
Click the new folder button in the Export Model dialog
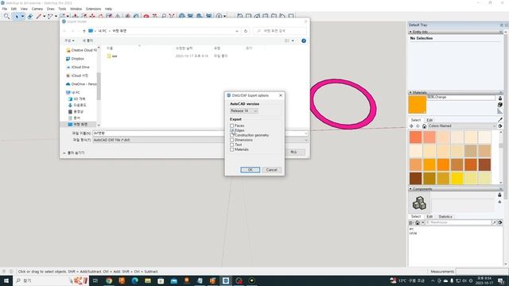(x=87, y=41)
